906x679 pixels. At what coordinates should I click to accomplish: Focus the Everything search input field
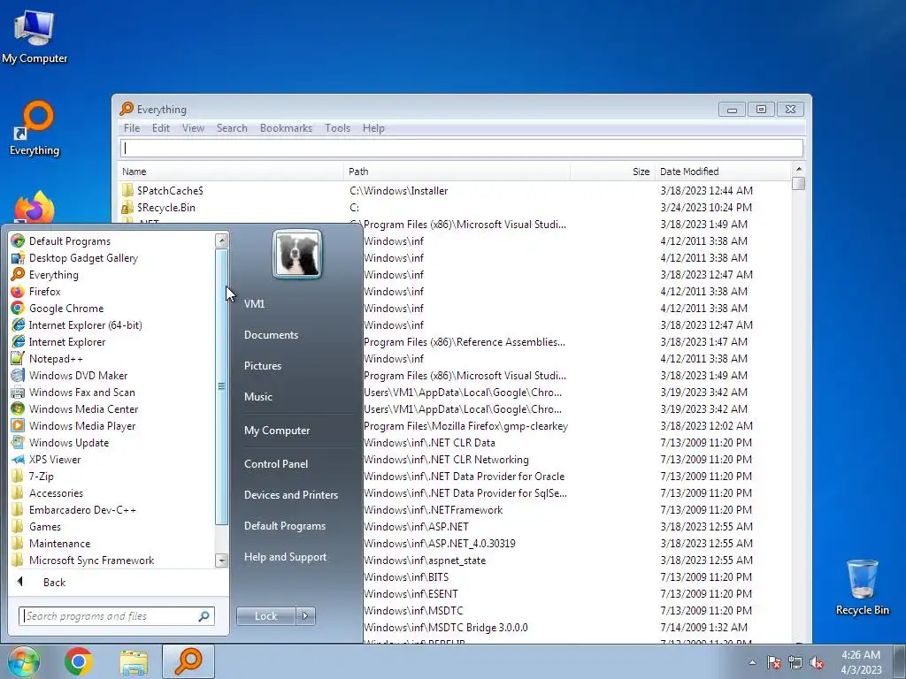click(x=462, y=148)
